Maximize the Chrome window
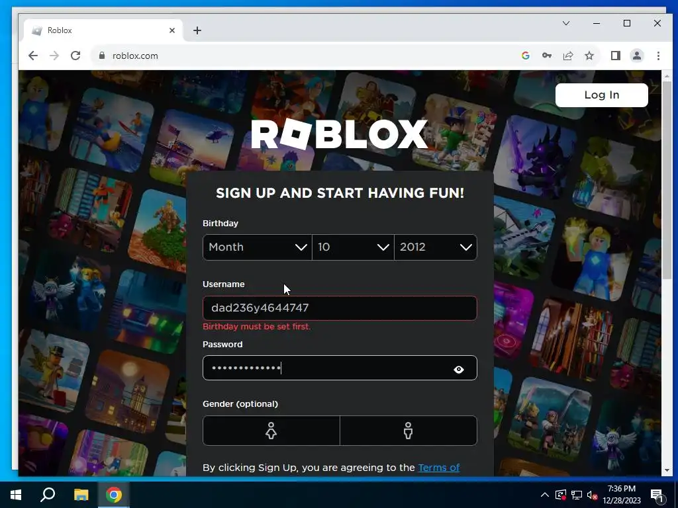 click(x=627, y=23)
